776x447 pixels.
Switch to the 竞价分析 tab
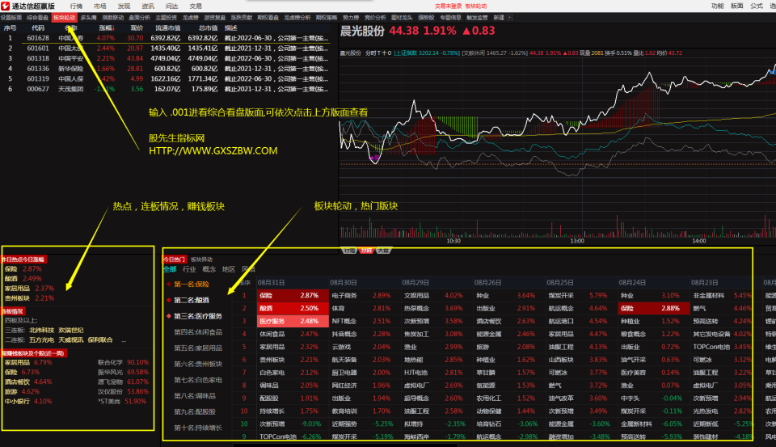pos(374,17)
